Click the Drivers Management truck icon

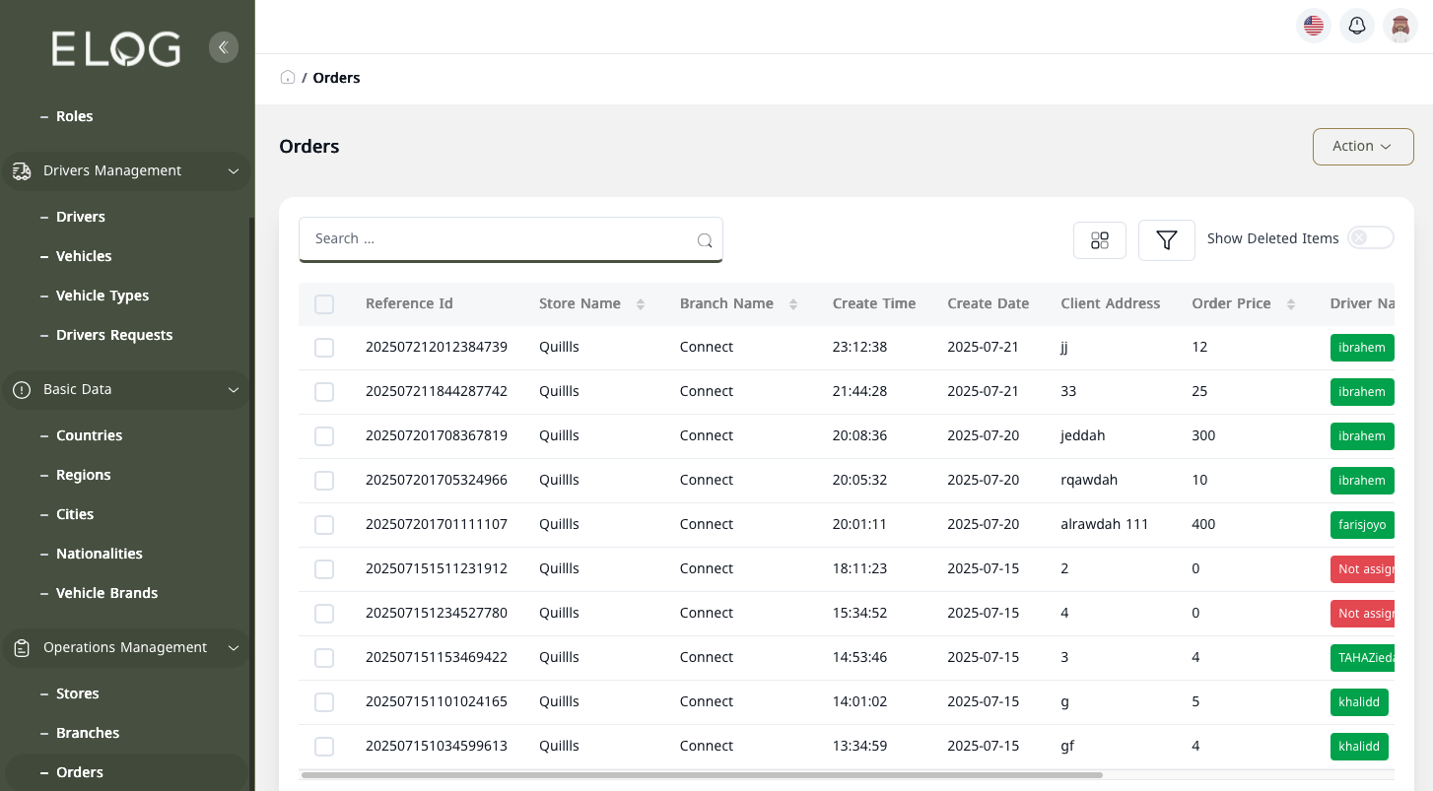pyautogui.click(x=21, y=170)
